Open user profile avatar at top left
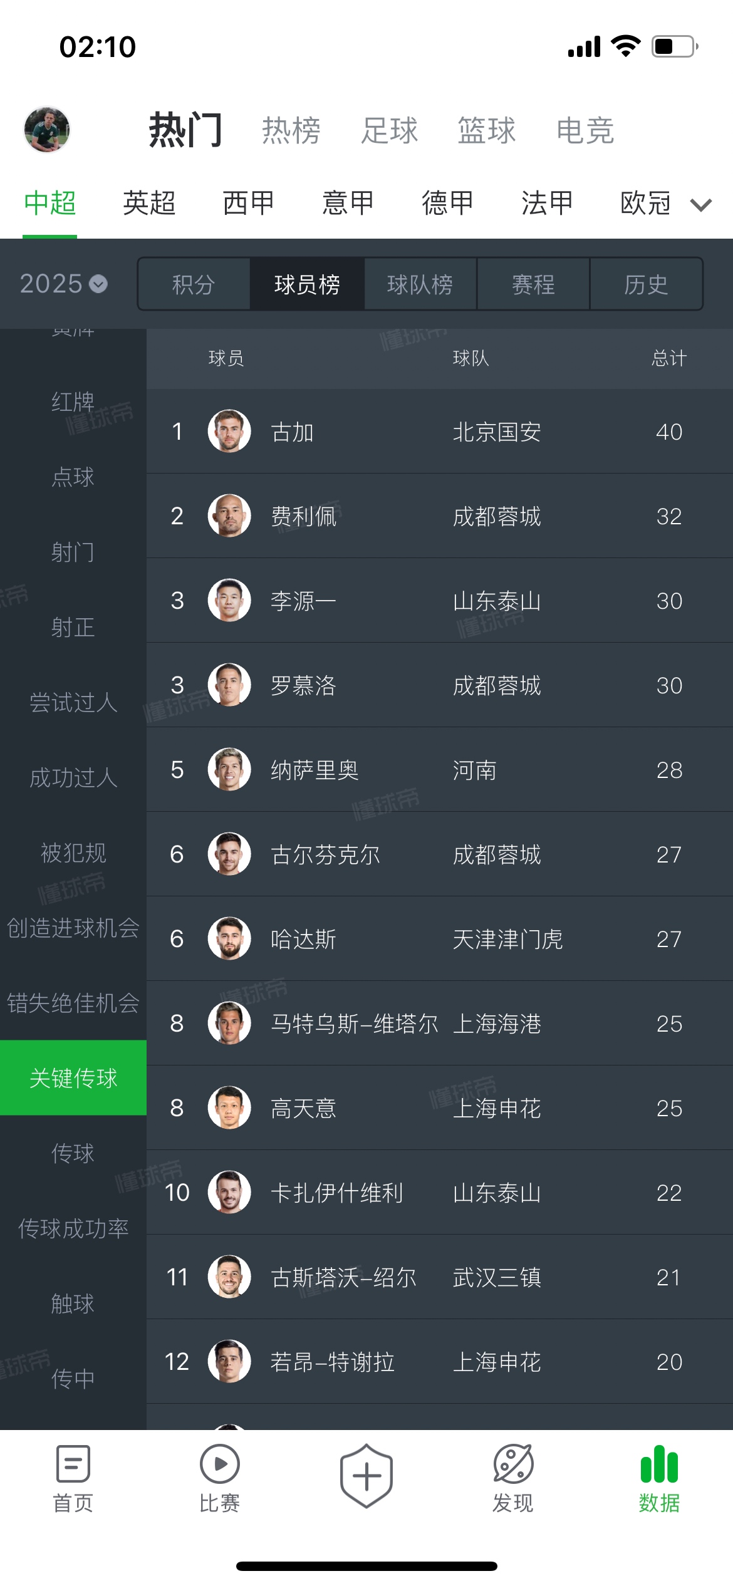This screenshot has height=1586, width=733. pos(47,130)
